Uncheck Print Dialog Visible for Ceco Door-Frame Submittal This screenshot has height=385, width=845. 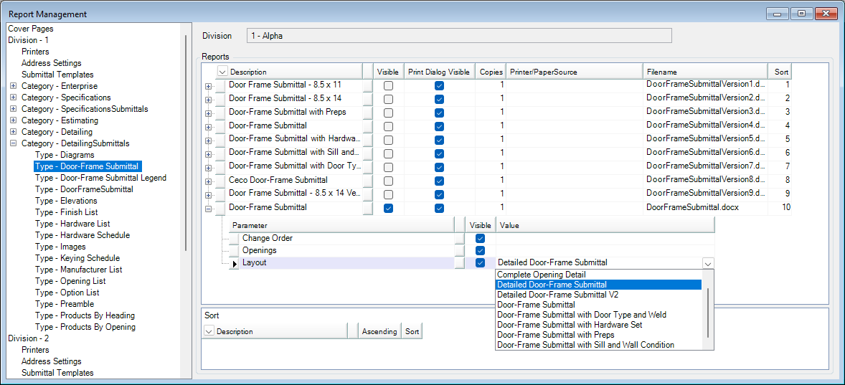point(439,180)
